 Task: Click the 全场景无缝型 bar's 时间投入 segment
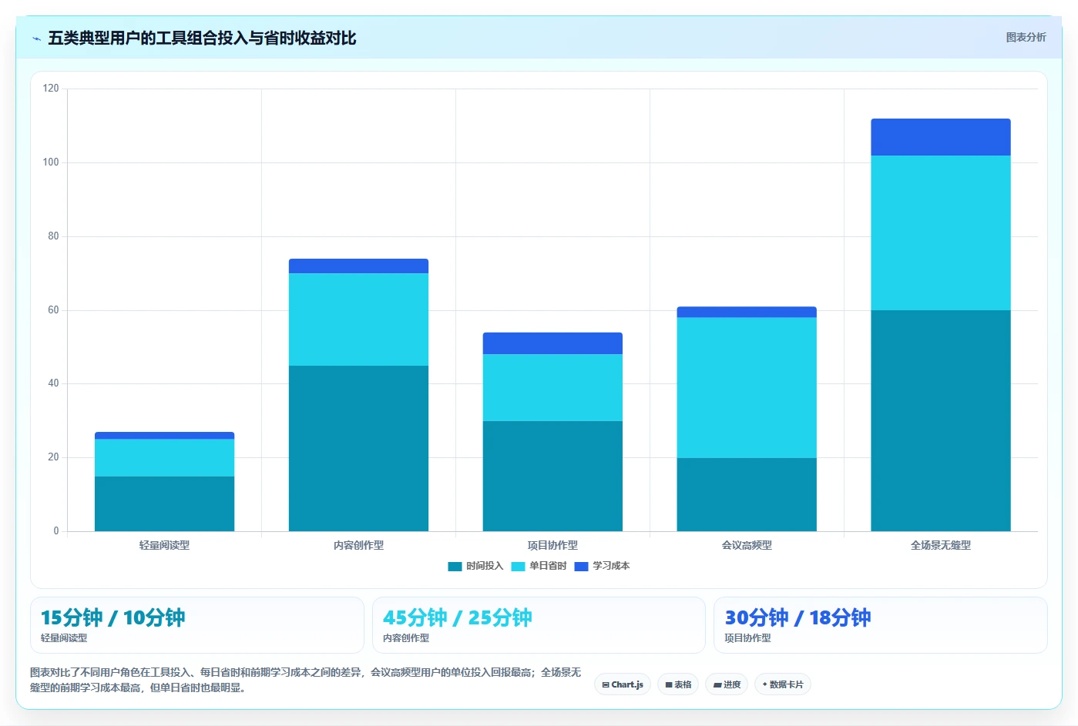[x=941, y=420]
